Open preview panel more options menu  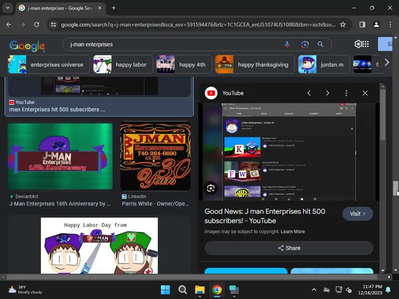pyautogui.click(x=346, y=93)
